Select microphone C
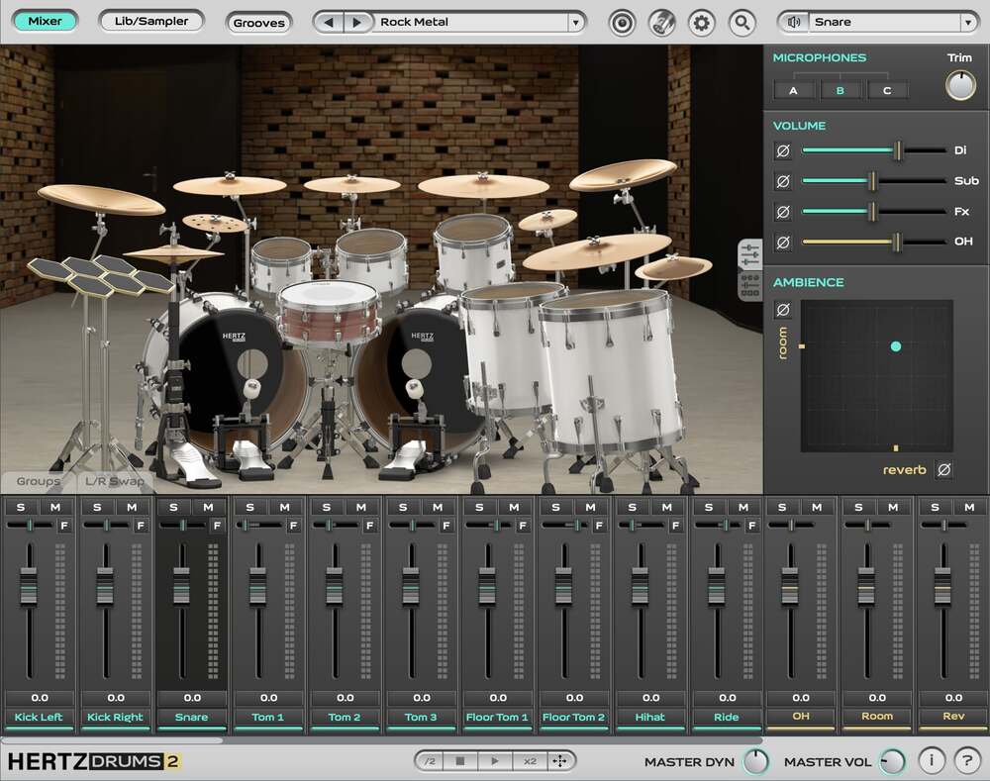This screenshot has width=990, height=781. 888,89
